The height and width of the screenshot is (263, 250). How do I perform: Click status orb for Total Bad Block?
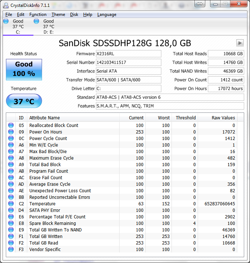(11, 165)
